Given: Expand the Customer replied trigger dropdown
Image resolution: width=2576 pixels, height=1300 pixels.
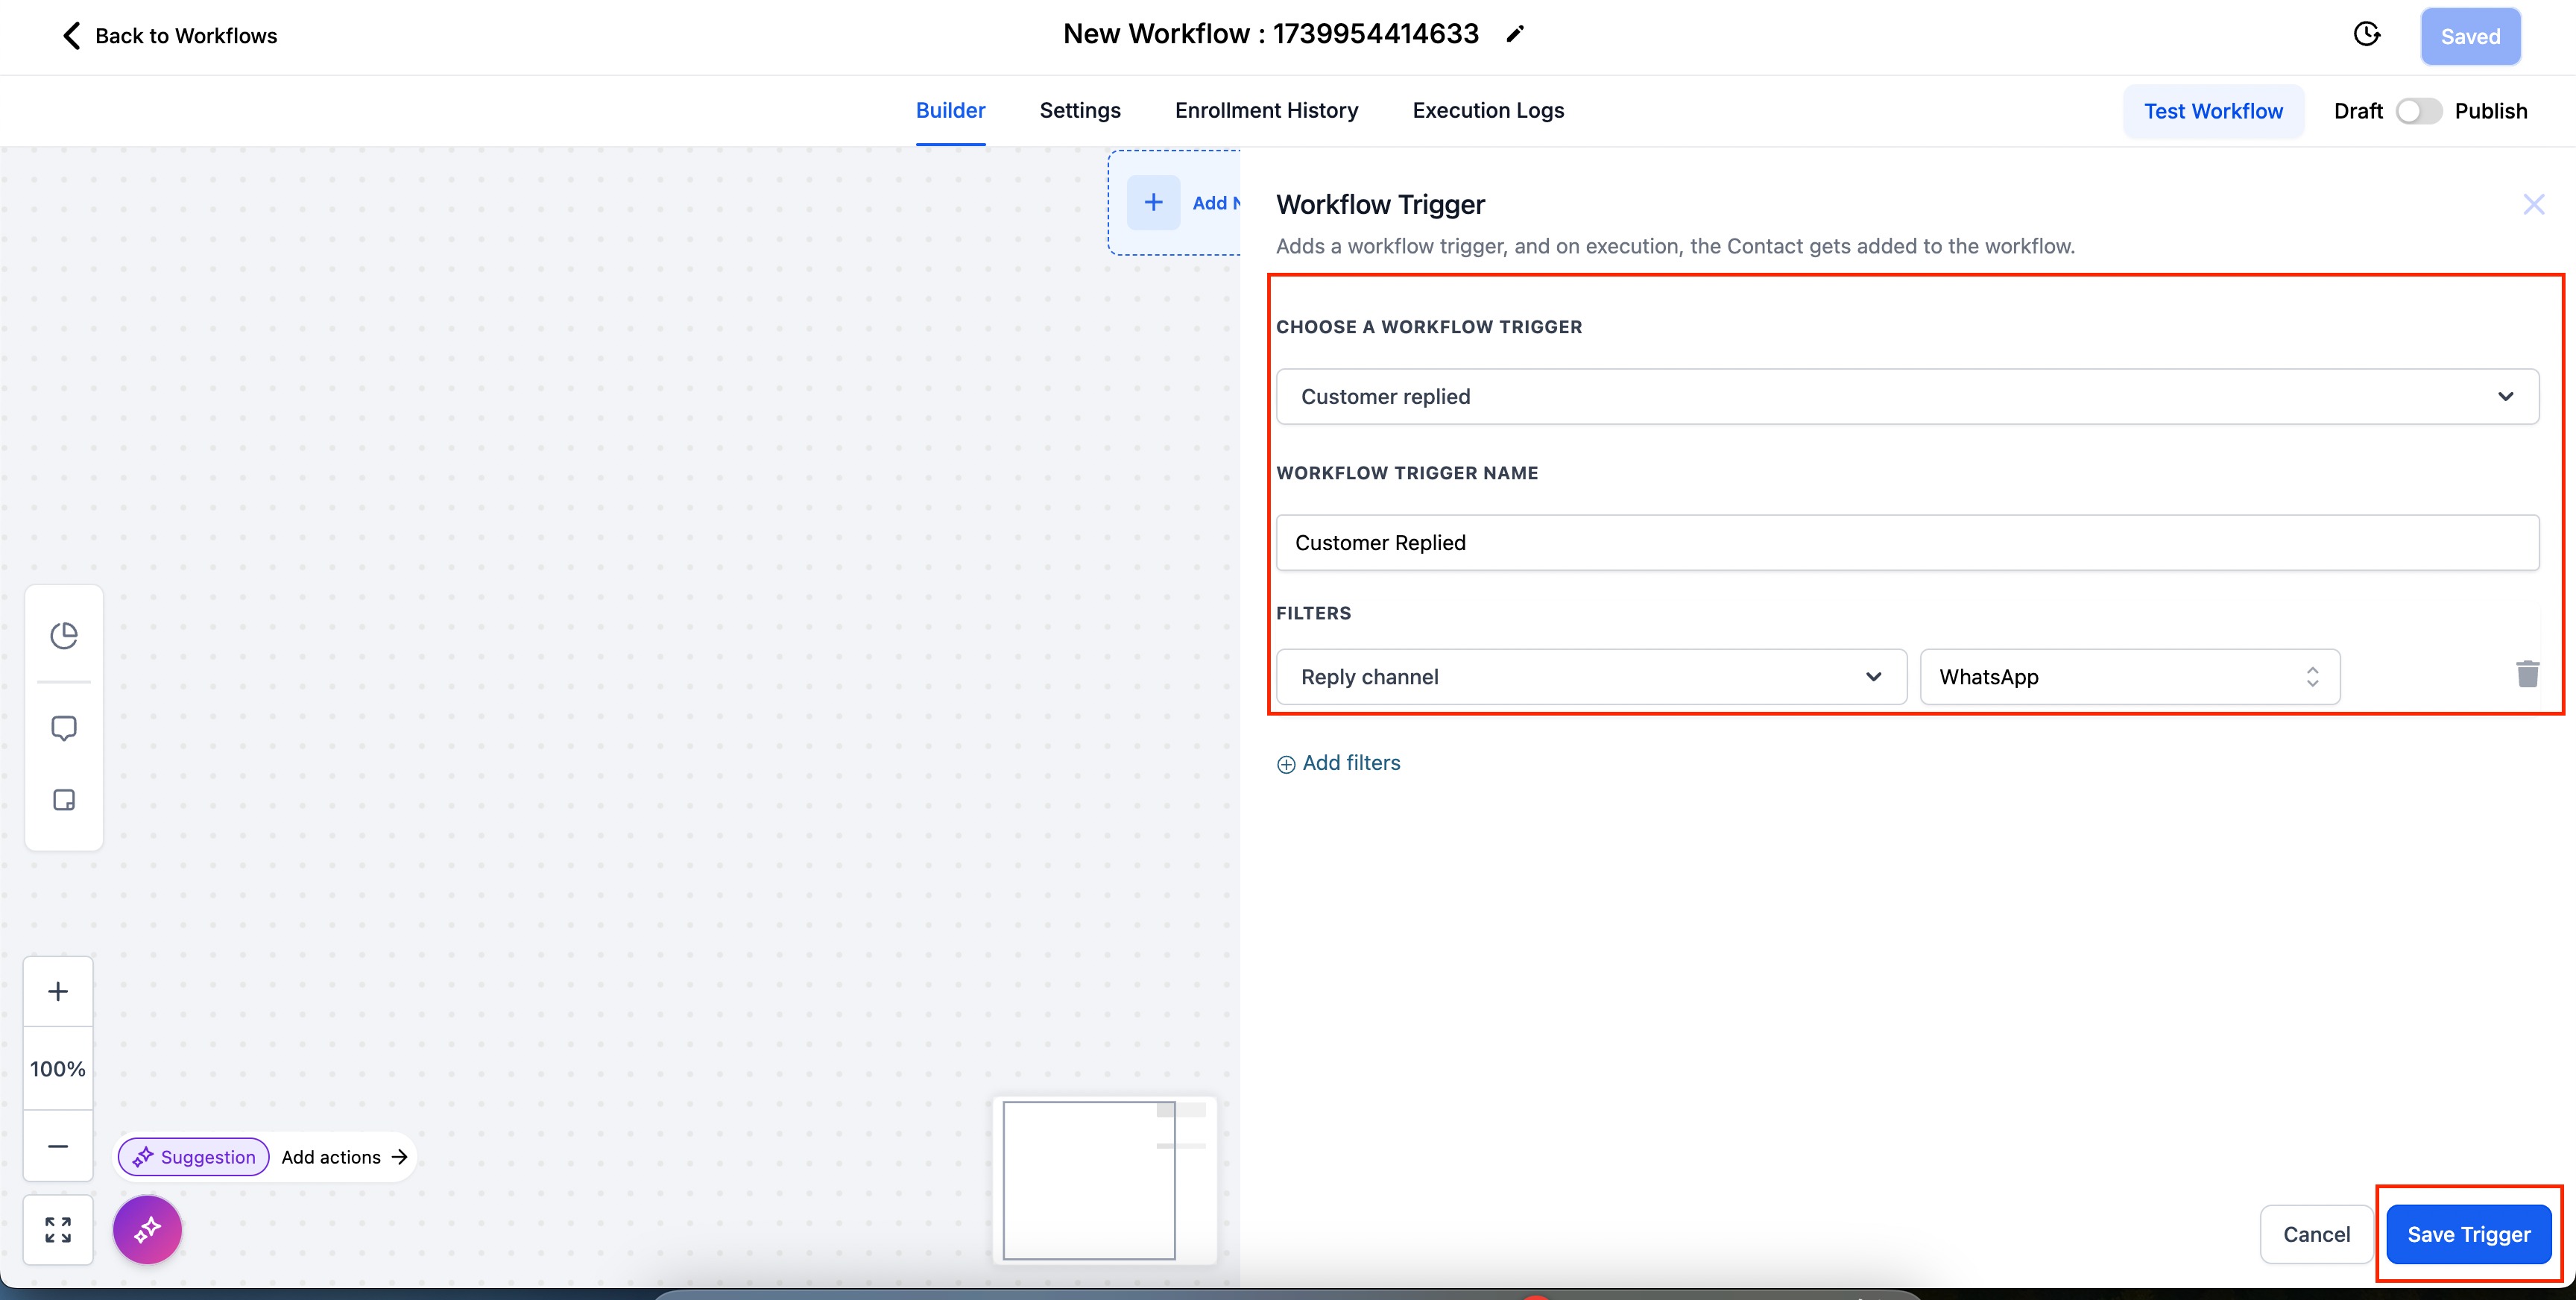Looking at the screenshot, I should [1907, 397].
